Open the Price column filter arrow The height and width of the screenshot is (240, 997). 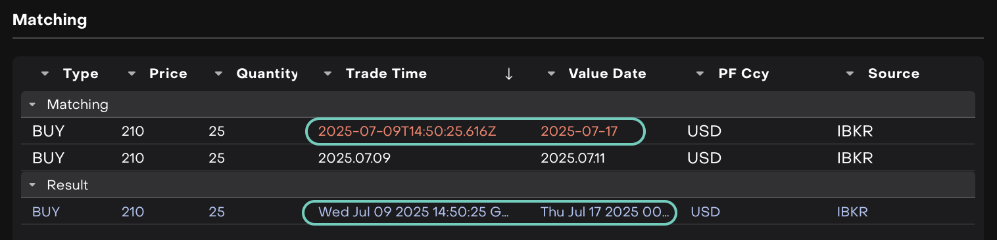[132, 74]
